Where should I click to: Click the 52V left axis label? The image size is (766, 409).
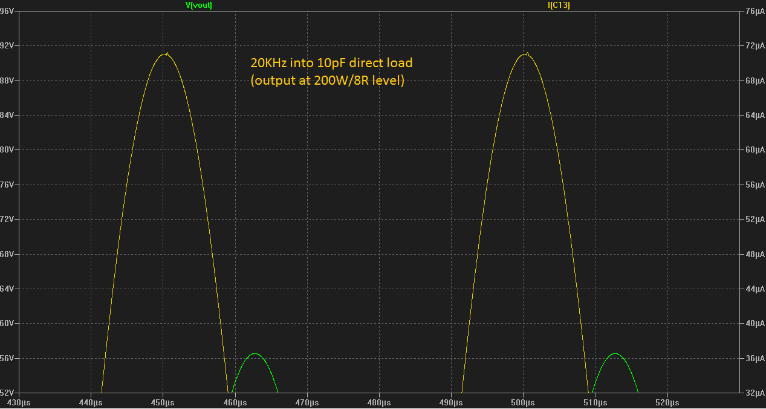click(x=7, y=393)
